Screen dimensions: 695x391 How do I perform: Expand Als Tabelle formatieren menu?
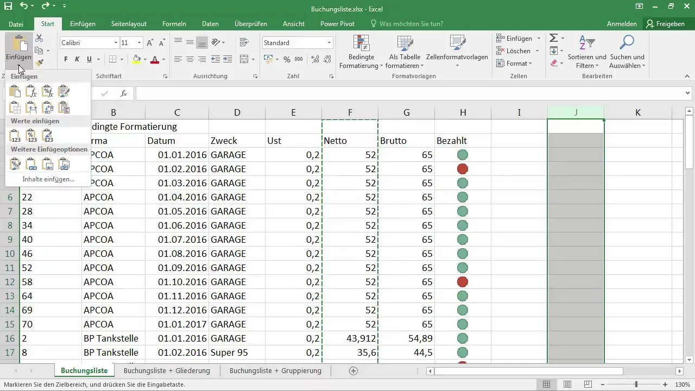coord(405,52)
